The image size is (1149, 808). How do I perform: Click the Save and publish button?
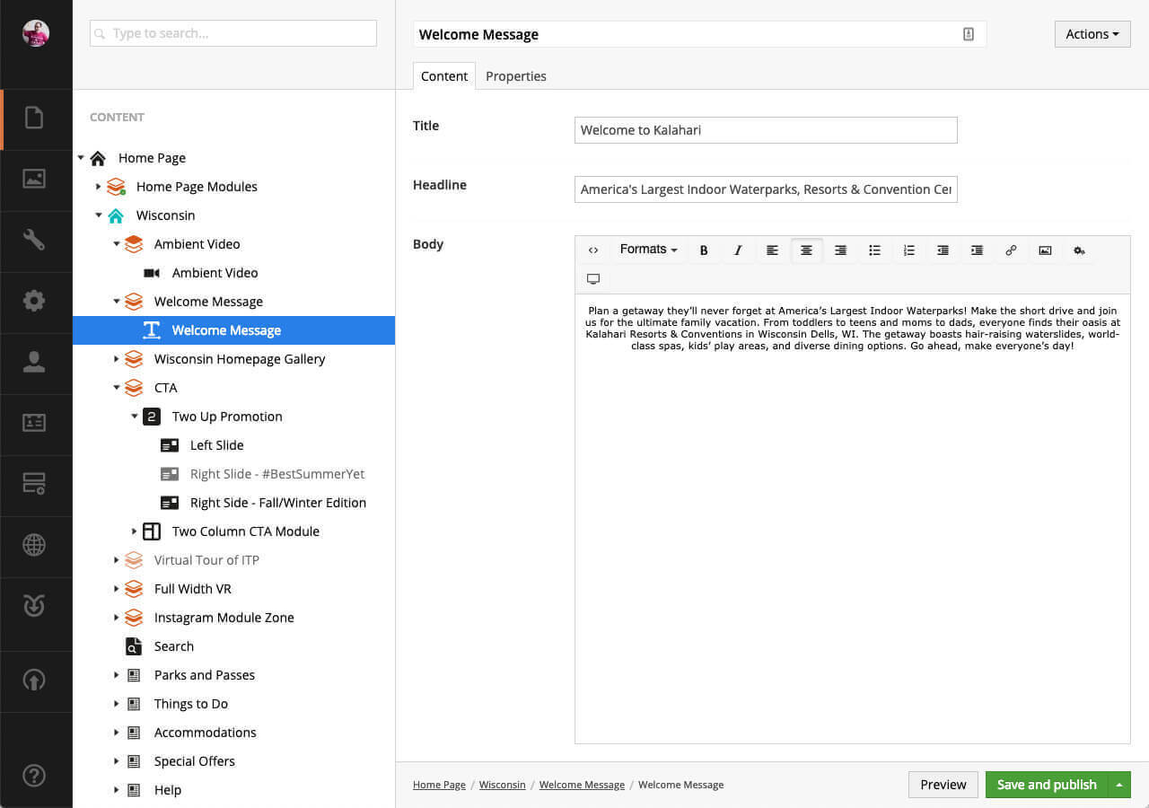pos(1047,785)
